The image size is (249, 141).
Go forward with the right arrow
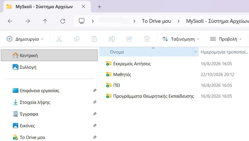pos(28,21)
